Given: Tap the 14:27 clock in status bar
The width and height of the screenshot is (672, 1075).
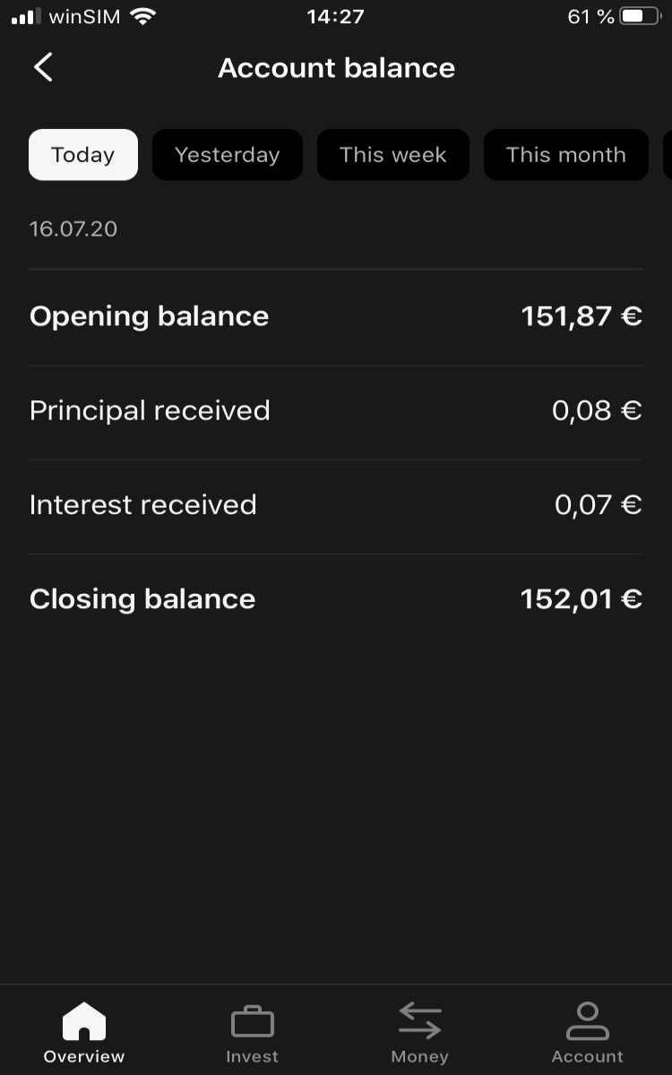Looking at the screenshot, I should 335,16.
